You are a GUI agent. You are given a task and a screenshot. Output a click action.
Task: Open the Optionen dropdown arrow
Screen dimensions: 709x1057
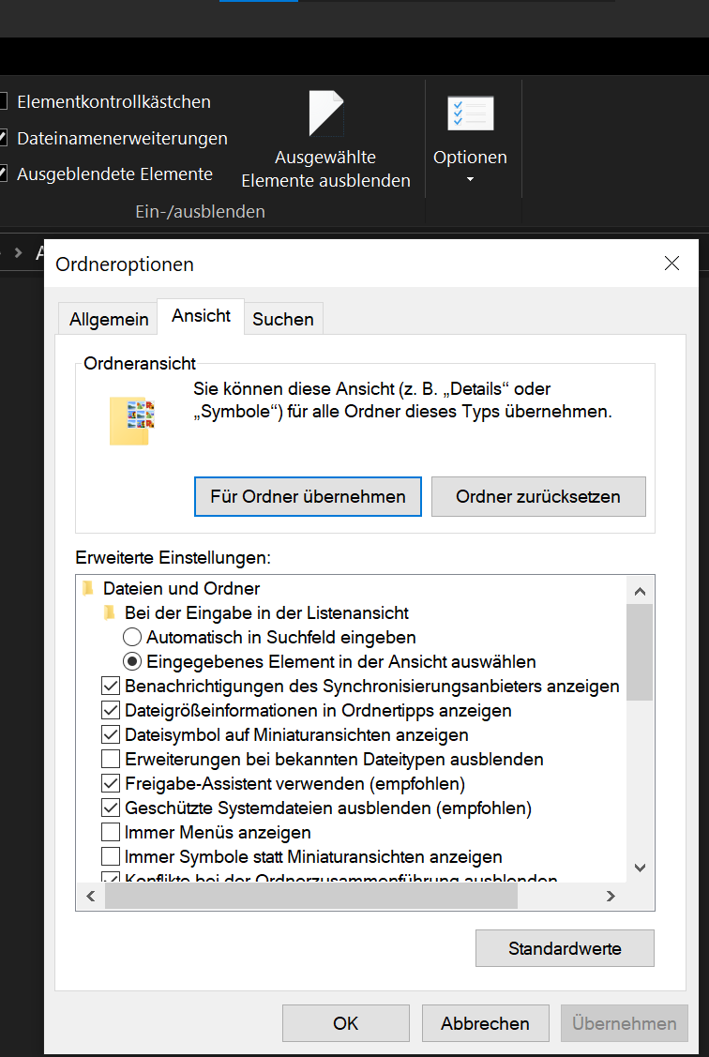pyautogui.click(x=470, y=179)
